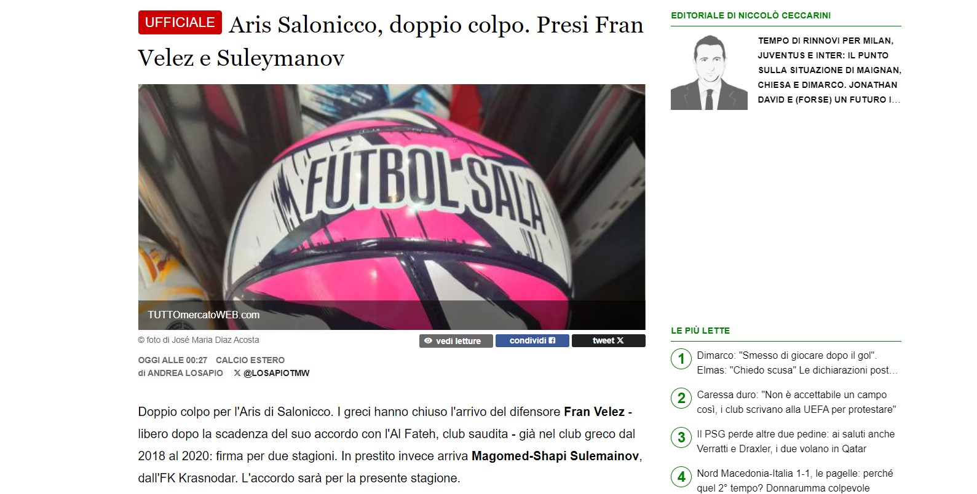Open the Futbol Sala ball article image
The height and width of the screenshot is (494, 977).
(x=392, y=207)
